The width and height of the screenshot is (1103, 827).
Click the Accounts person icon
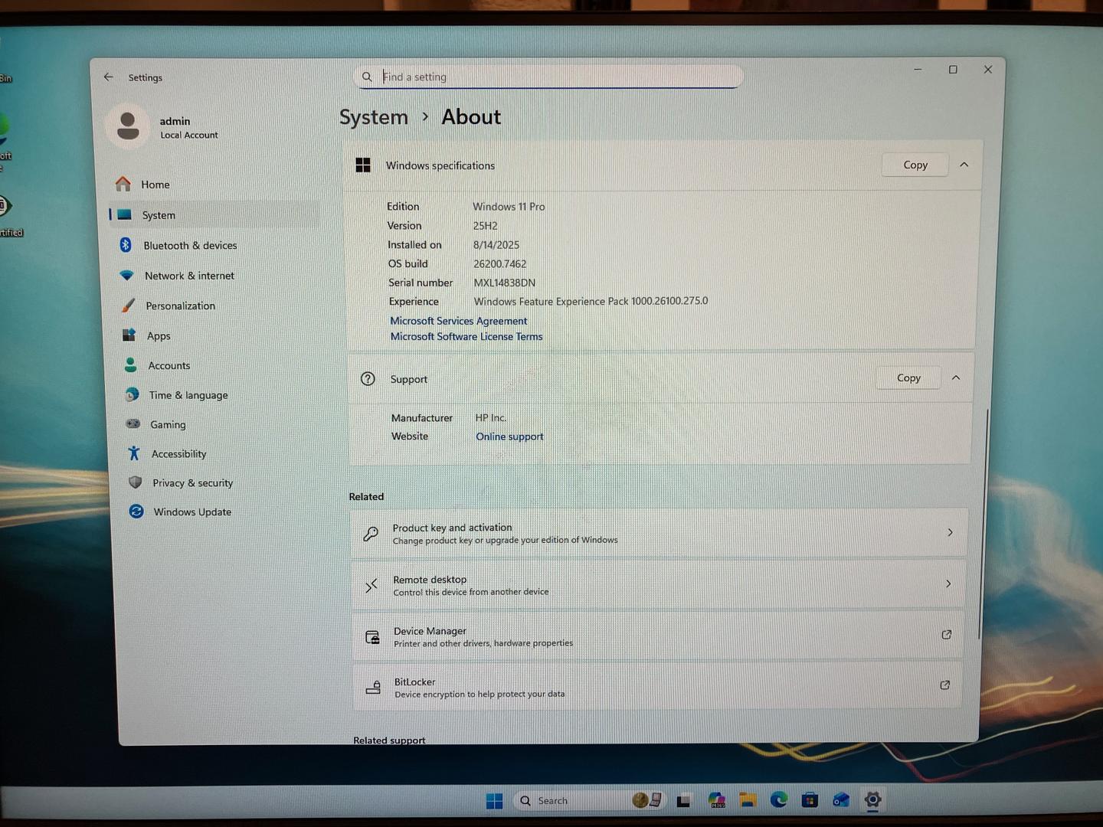[x=131, y=365]
